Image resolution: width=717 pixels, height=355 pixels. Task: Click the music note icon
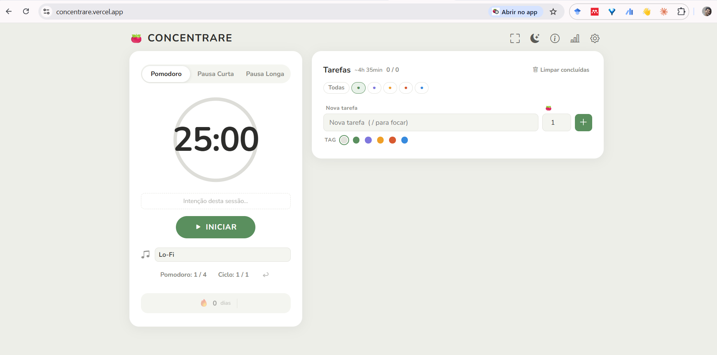146,254
